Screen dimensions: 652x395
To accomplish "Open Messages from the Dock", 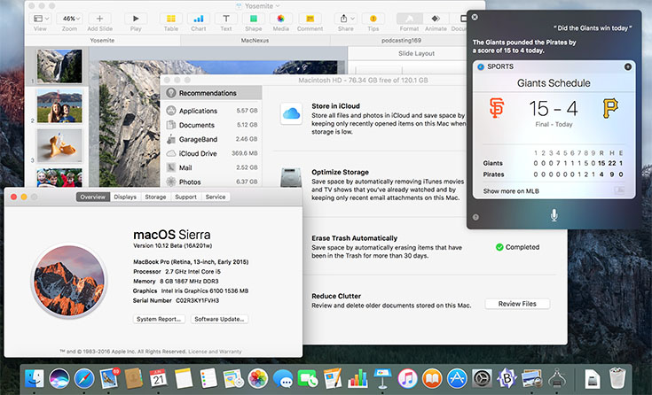I will 283,378.
